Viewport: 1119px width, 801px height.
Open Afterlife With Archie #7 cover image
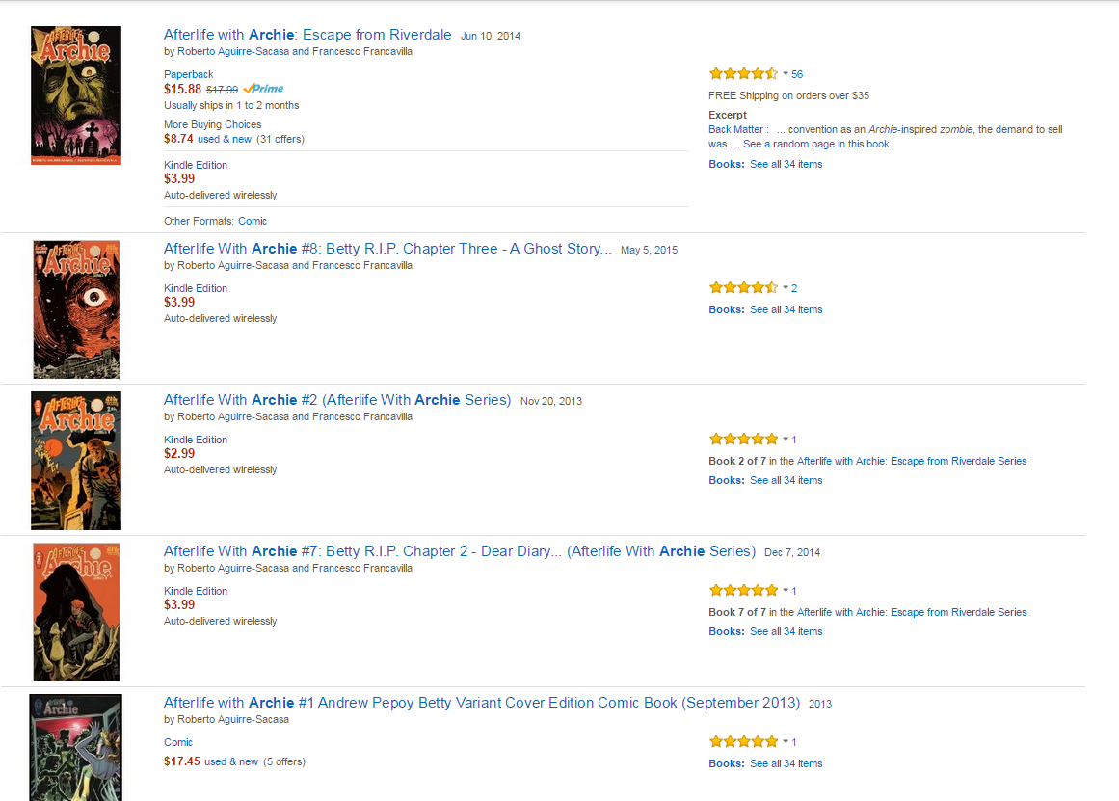pos(76,612)
